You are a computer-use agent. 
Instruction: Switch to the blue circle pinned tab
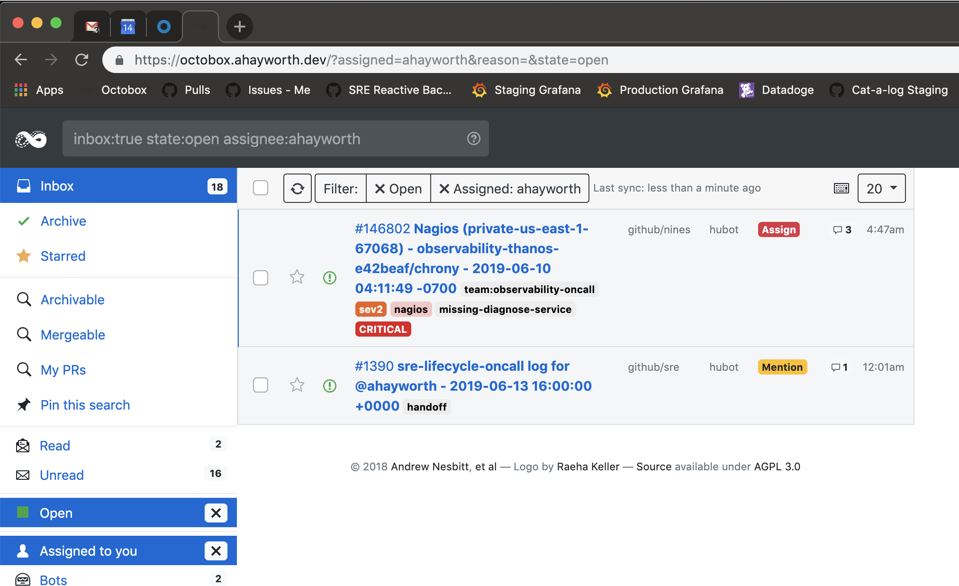tap(164, 27)
